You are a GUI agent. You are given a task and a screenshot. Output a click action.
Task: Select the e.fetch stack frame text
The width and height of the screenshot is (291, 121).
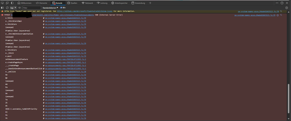coord(9,18)
